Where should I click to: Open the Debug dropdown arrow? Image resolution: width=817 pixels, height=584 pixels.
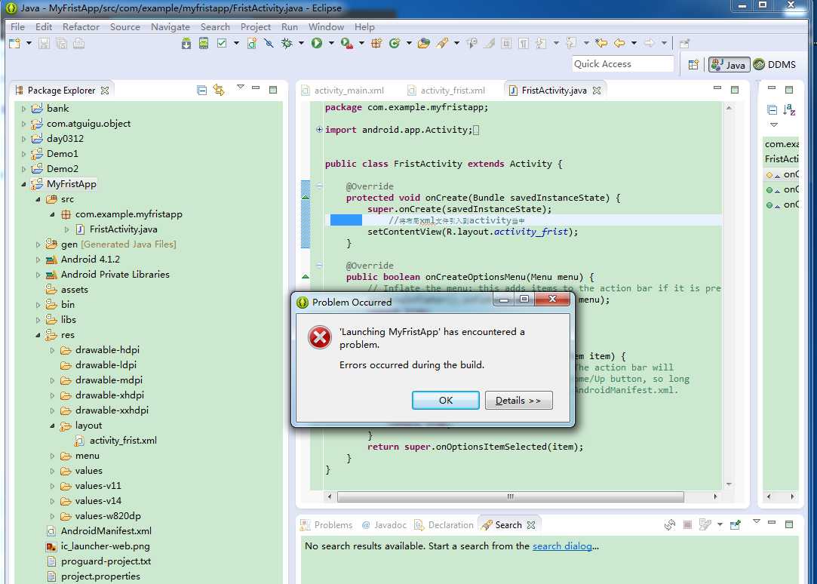click(301, 44)
